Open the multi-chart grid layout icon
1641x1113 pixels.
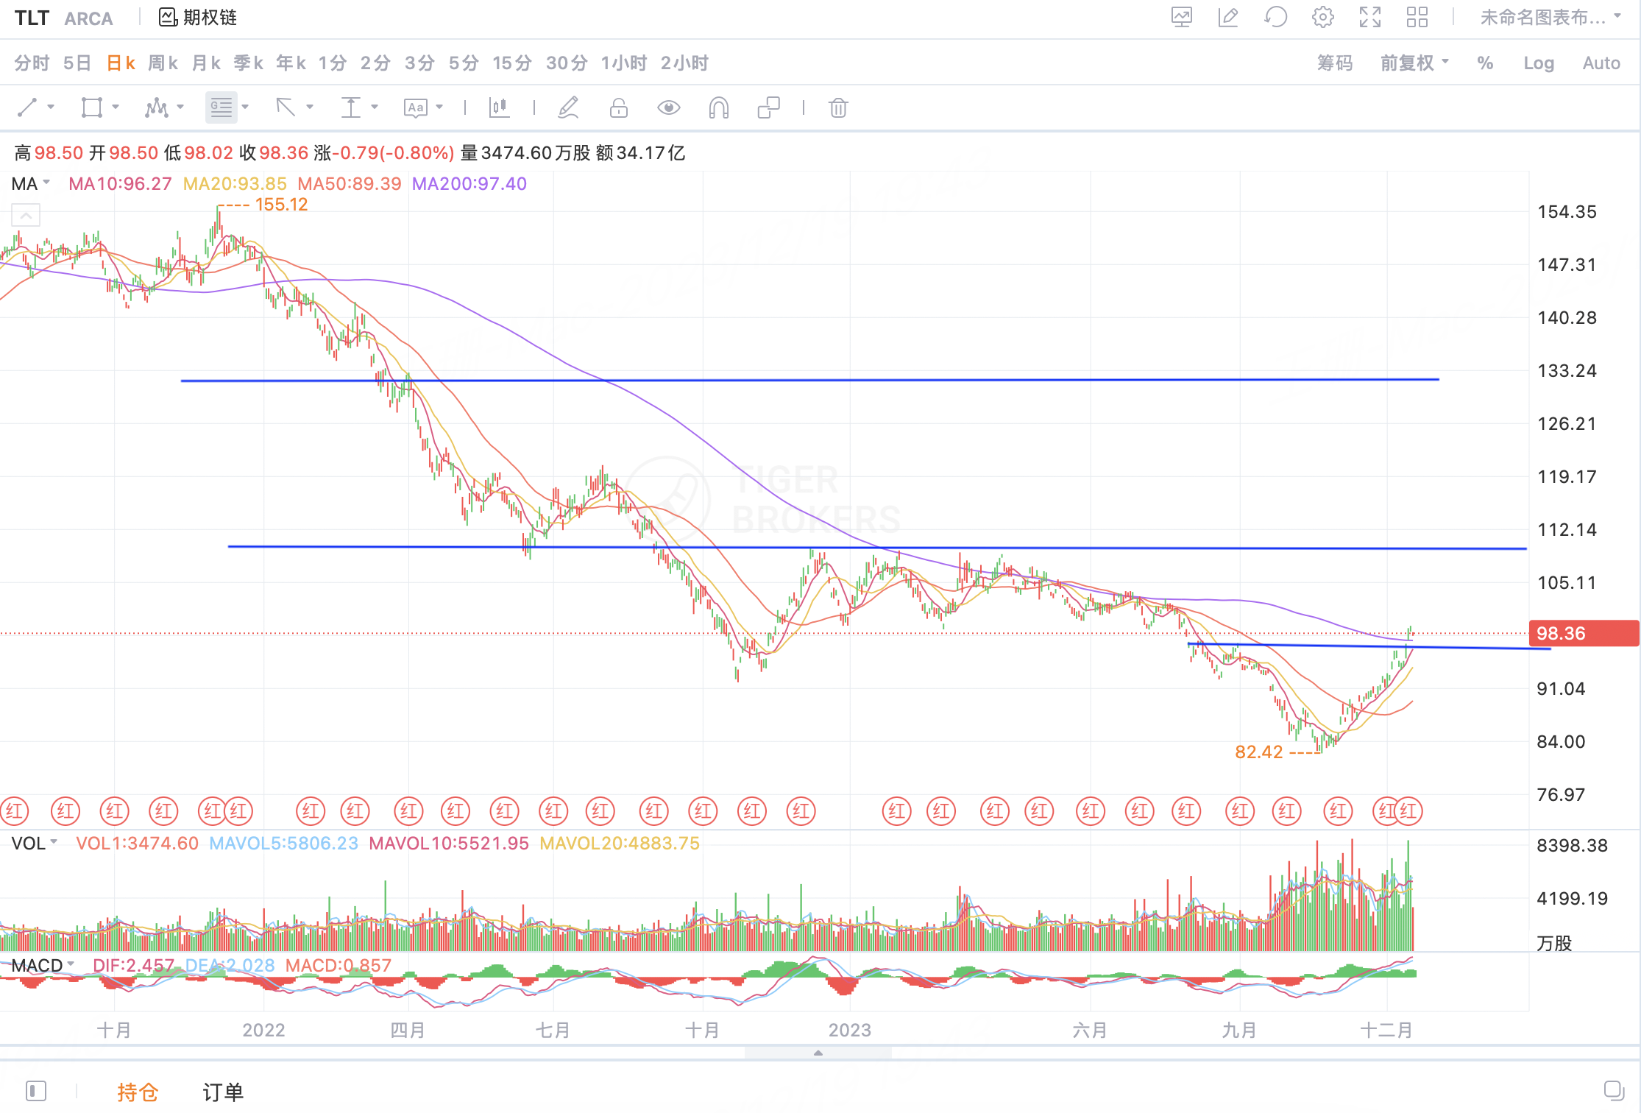point(1417,17)
